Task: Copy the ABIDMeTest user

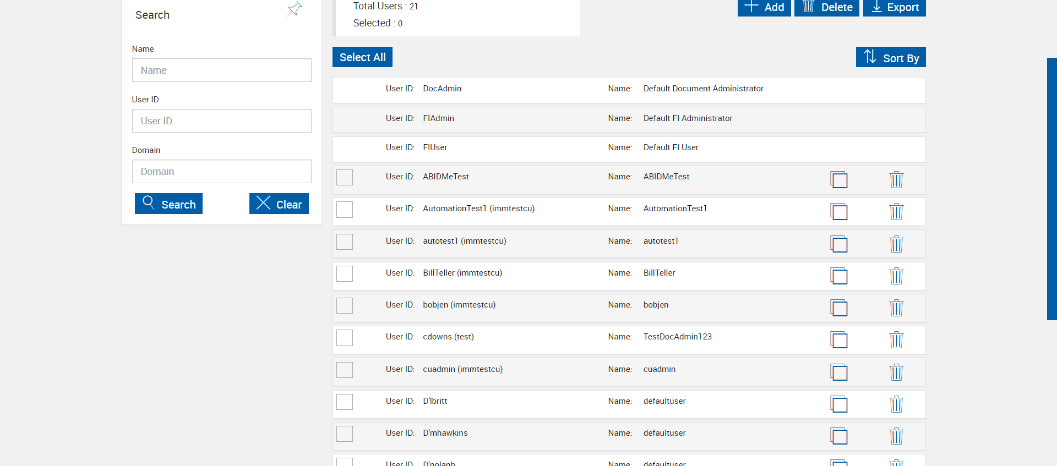Action: 839,179
